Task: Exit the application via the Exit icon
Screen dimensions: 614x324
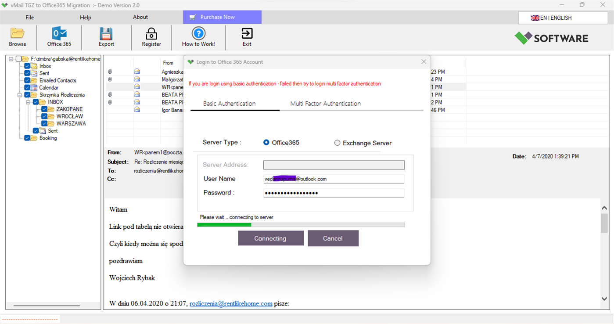Action: (247, 37)
